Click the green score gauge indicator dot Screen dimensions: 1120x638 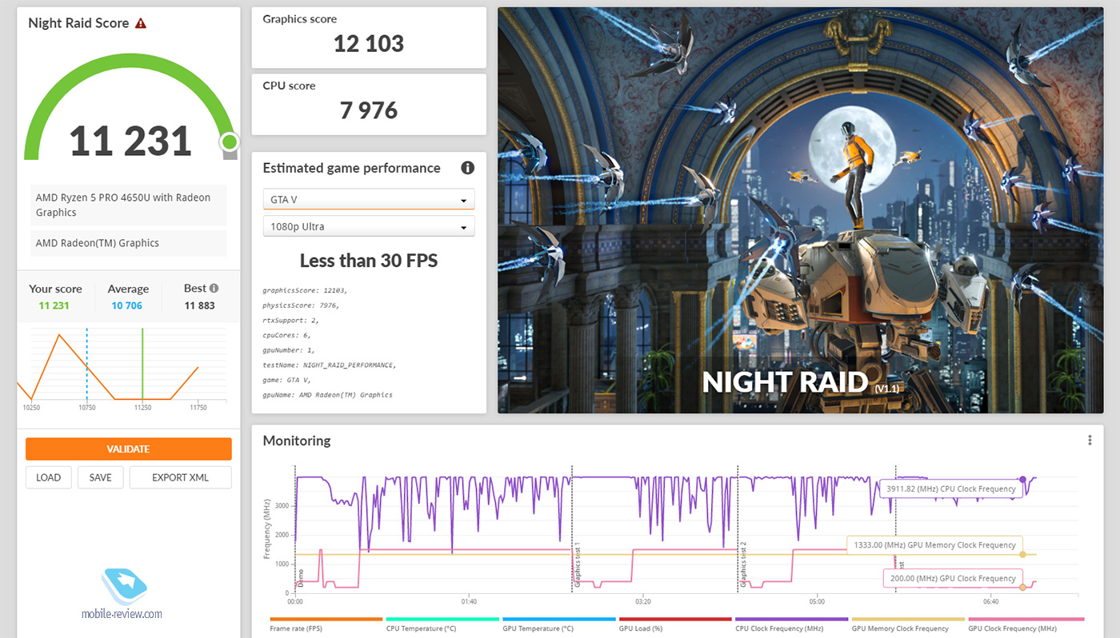(230, 142)
